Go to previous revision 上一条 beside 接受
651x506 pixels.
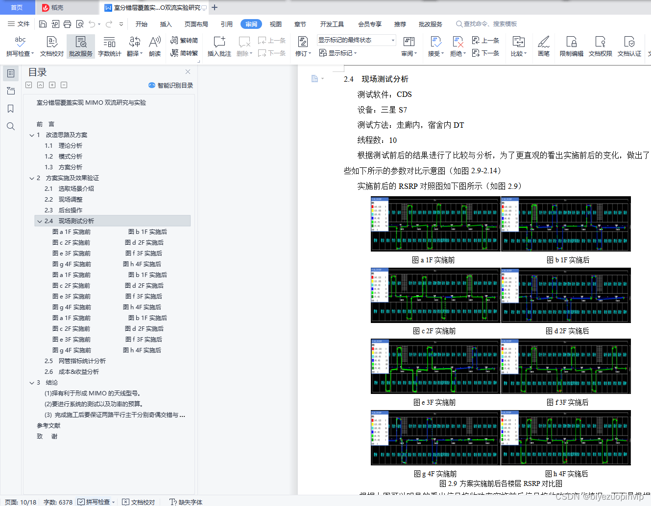tap(485, 40)
